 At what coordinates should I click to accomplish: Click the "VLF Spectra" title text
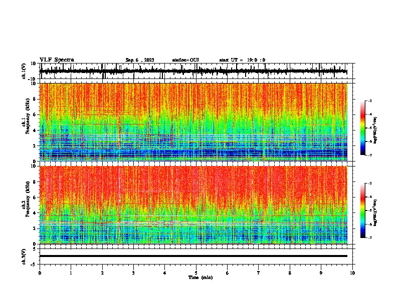pos(57,60)
